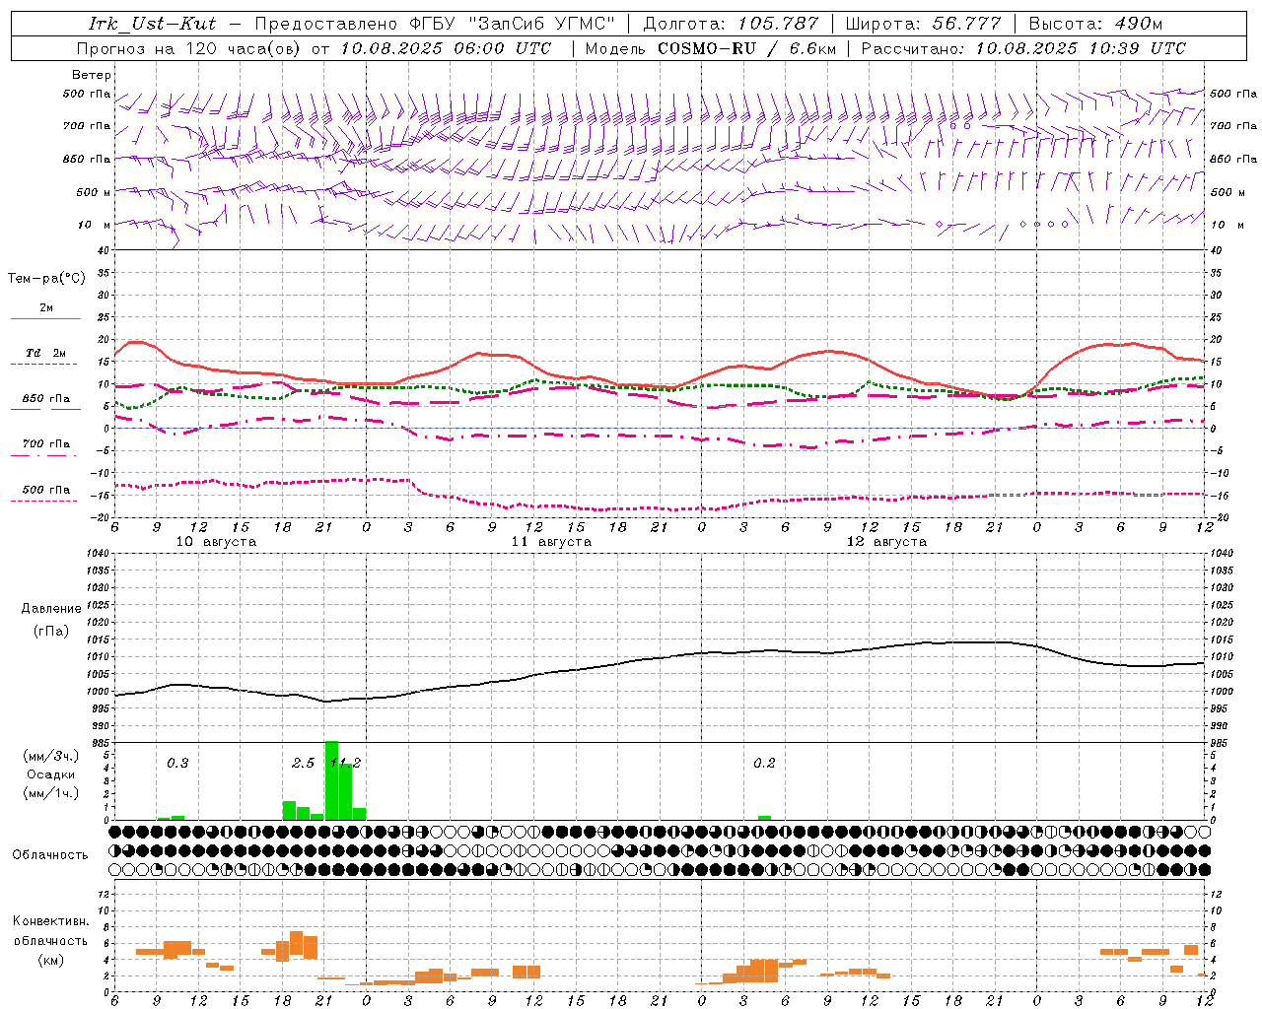
Task: Click the "(мм/1ч.)" precipitation unit label
Action: click(x=50, y=793)
